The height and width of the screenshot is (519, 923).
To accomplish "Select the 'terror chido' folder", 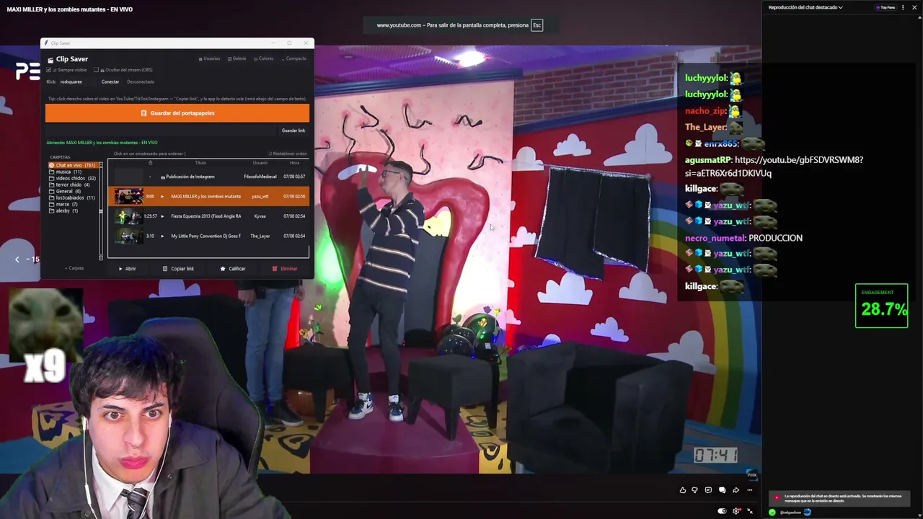I will pos(69,185).
